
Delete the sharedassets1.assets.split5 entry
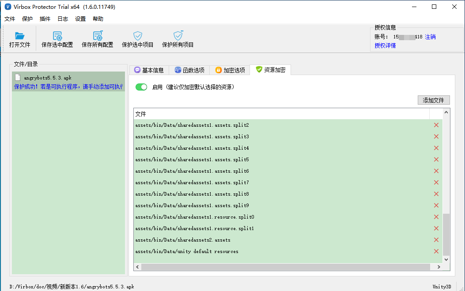point(436,159)
